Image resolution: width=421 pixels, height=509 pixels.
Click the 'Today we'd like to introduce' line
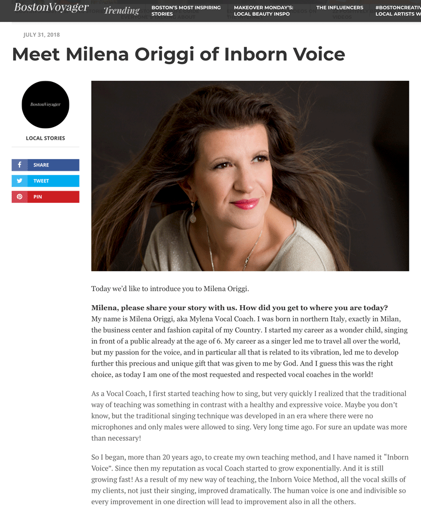click(x=170, y=288)
